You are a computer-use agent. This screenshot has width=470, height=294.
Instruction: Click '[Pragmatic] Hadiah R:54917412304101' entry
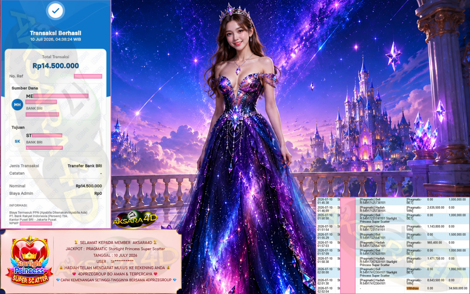pyautogui.click(x=373, y=282)
